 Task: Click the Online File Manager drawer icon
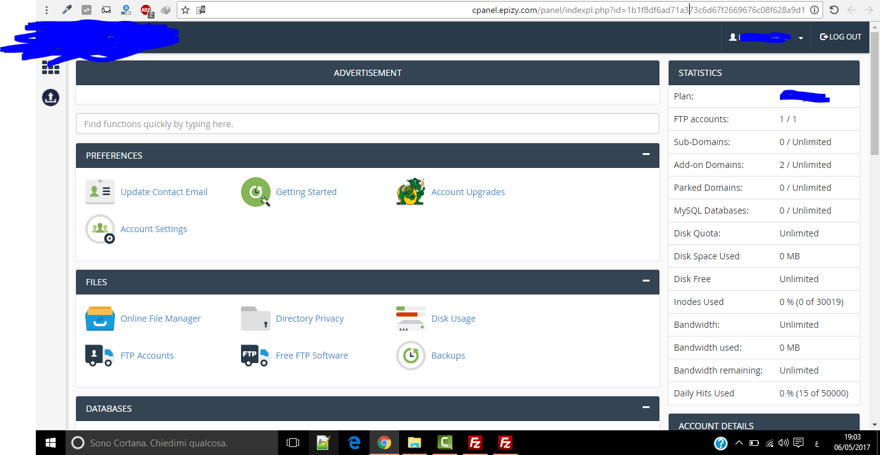pos(100,319)
